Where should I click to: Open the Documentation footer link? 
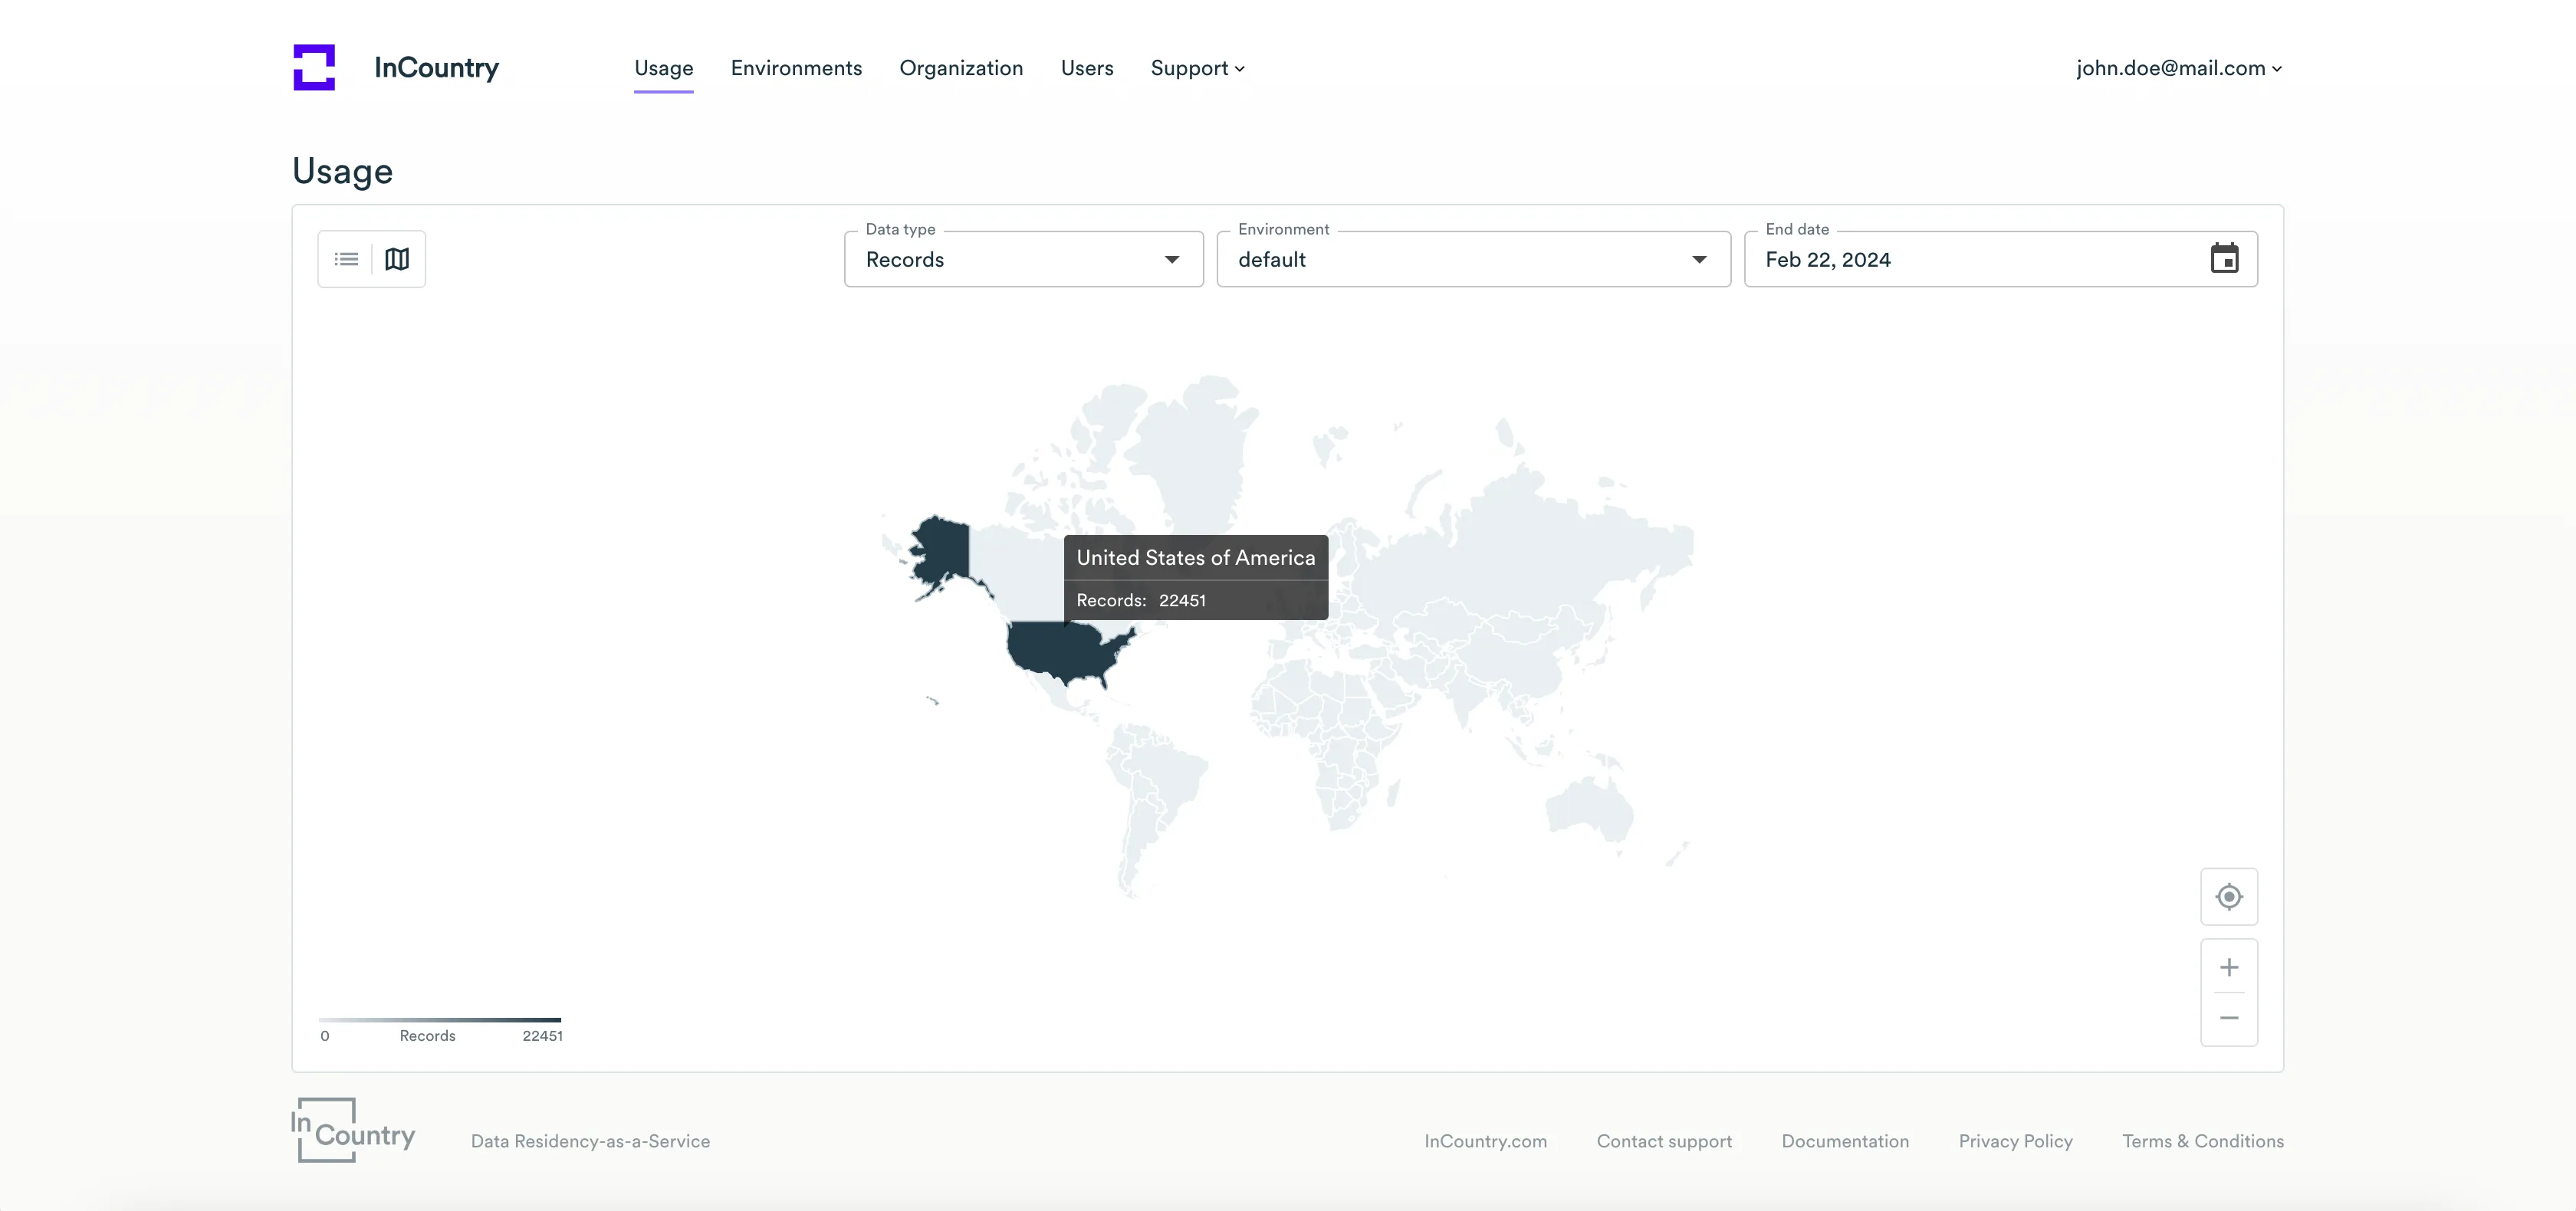tap(1844, 1141)
